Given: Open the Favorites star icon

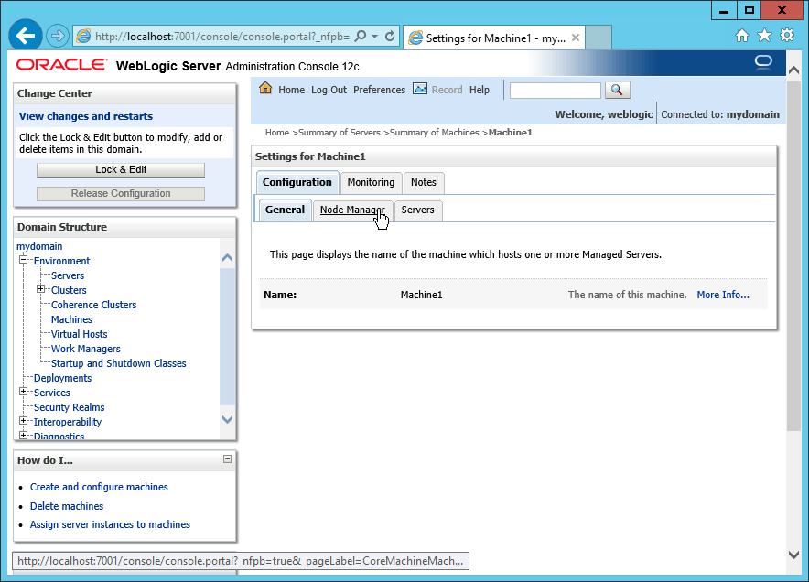Looking at the screenshot, I should [x=764, y=36].
